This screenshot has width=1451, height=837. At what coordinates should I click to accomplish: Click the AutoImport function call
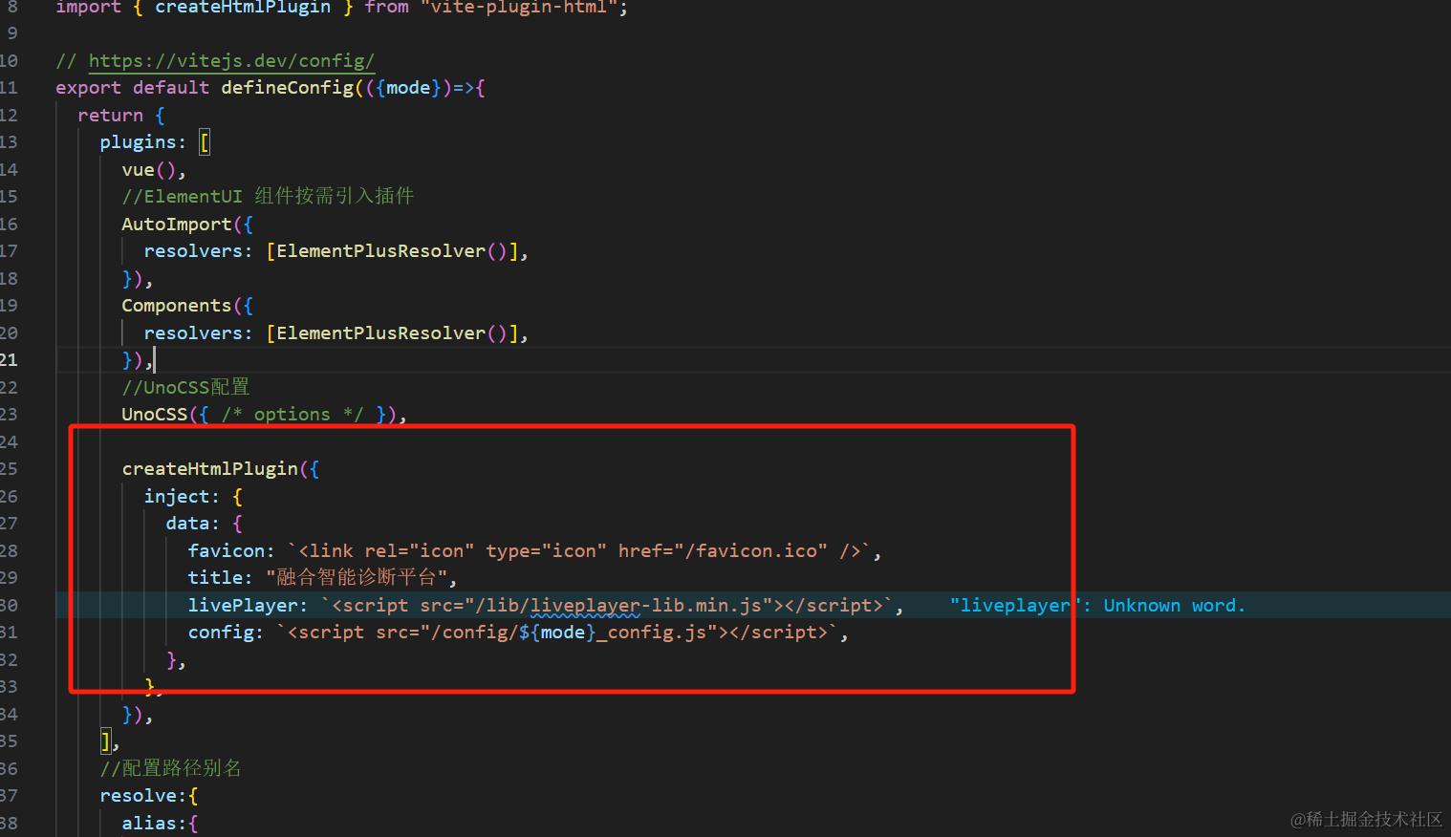pyautogui.click(x=177, y=224)
